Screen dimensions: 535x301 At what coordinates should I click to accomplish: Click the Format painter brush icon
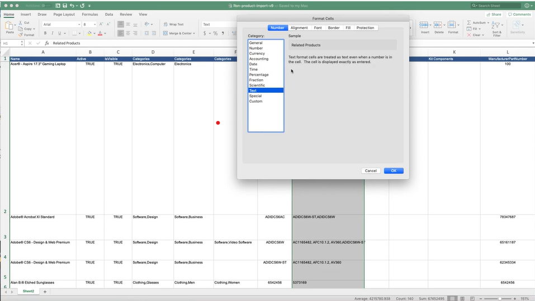[x=21, y=35]
